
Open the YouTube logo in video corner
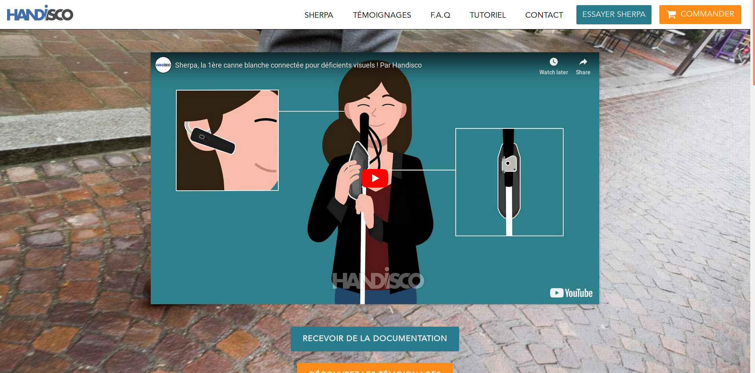click(571, 293)
